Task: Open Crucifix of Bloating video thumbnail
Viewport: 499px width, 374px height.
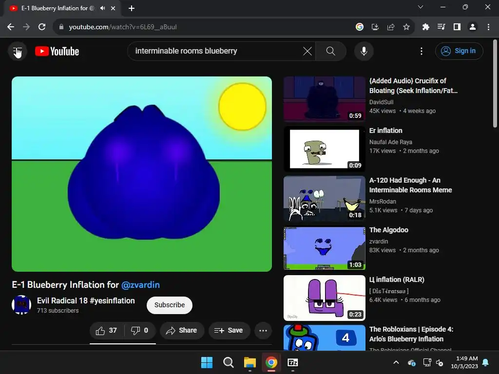Action: tap(324, 98)
